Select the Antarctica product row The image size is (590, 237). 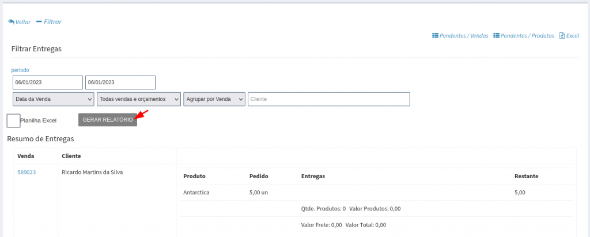[196, 192]
